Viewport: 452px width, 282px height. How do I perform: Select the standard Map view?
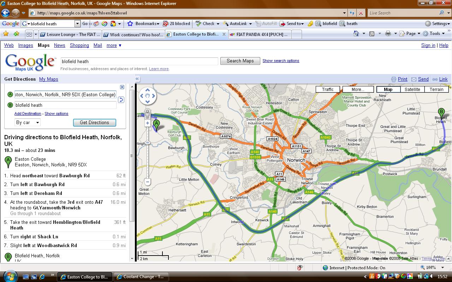coord(388,89)
